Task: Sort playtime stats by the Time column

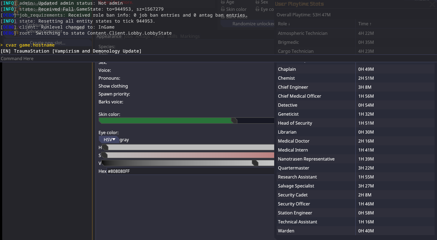Action: tap(365, 24)
